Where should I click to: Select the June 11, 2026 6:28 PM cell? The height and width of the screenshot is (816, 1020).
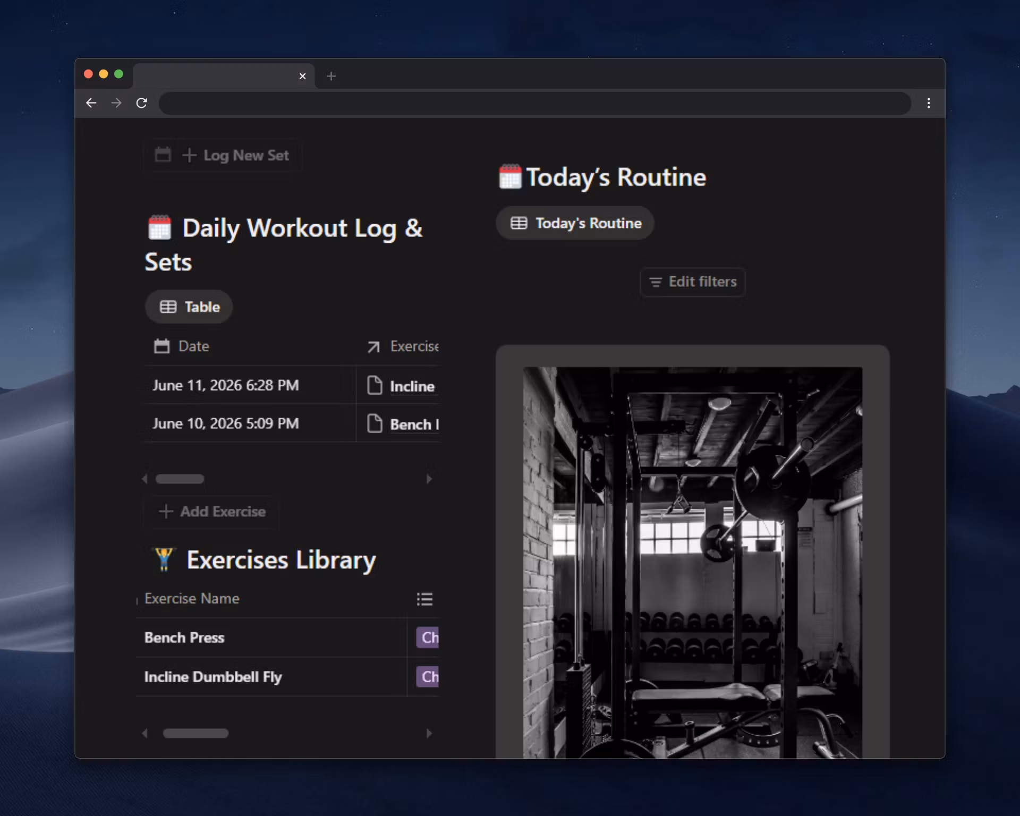tap(250, 385)
